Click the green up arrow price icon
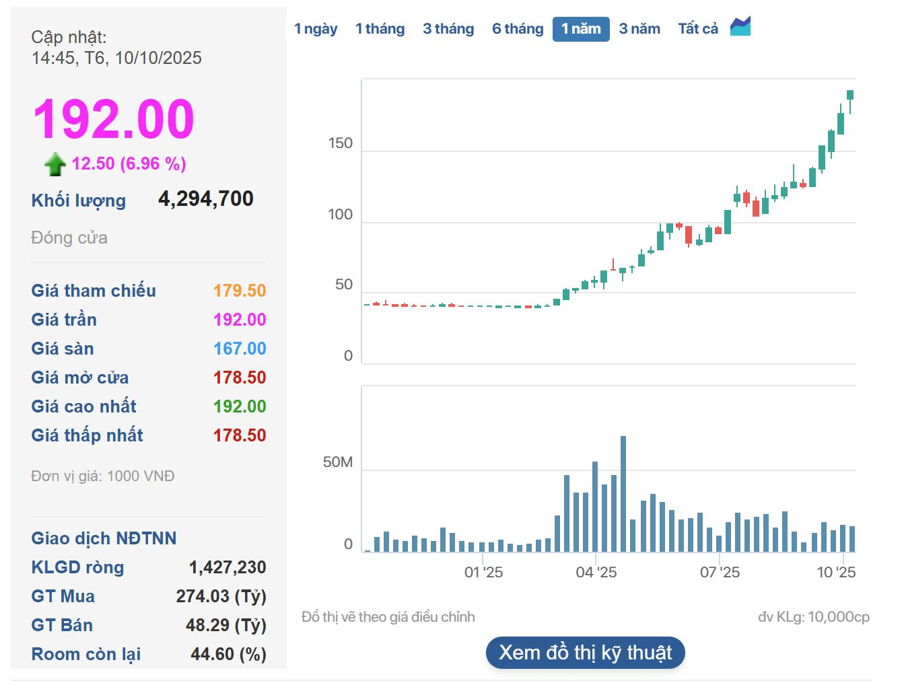This screenshot has width=904, height=685. click(55, 164)
